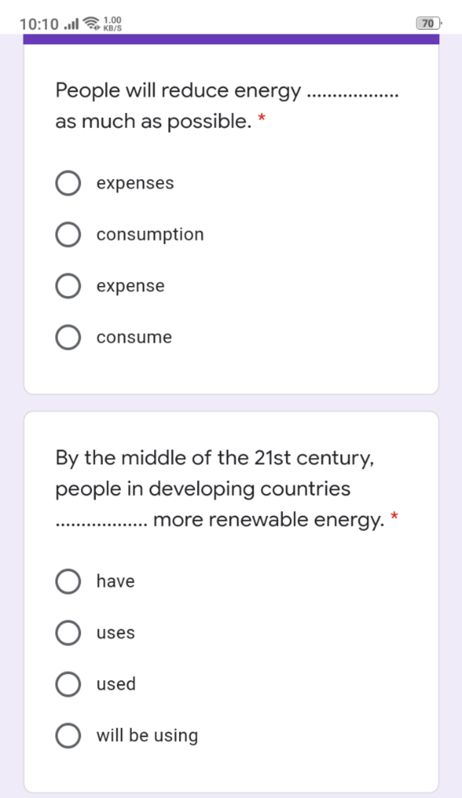This screenshot has height=798, width=462.
Task: Click the 'consumption' label text
Action: (150, 235)
